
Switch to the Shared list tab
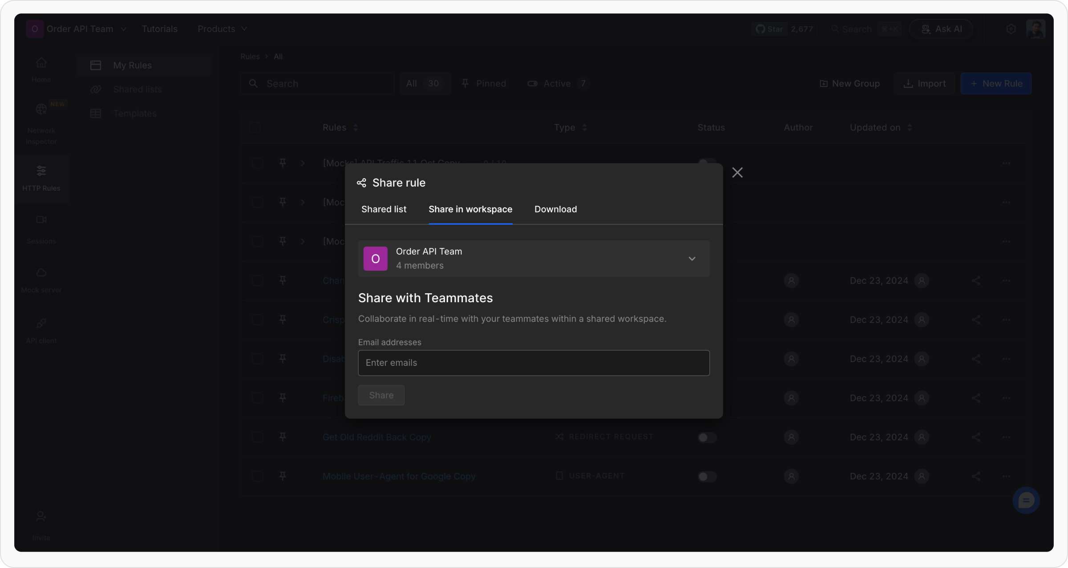click(x=384, y=209)
